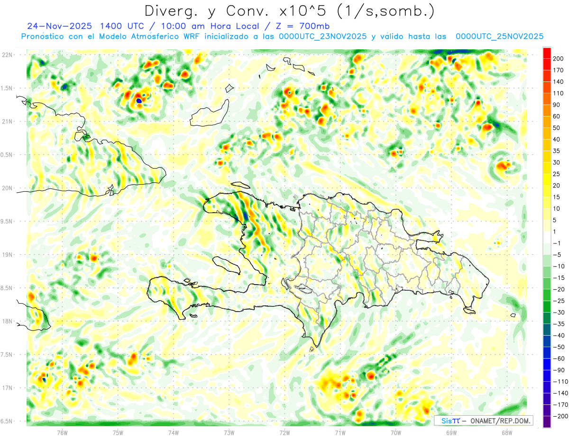Screen dimensions: 569x439
Task: Click the '74W' longitude axis label
Action: tap(173, 433)
